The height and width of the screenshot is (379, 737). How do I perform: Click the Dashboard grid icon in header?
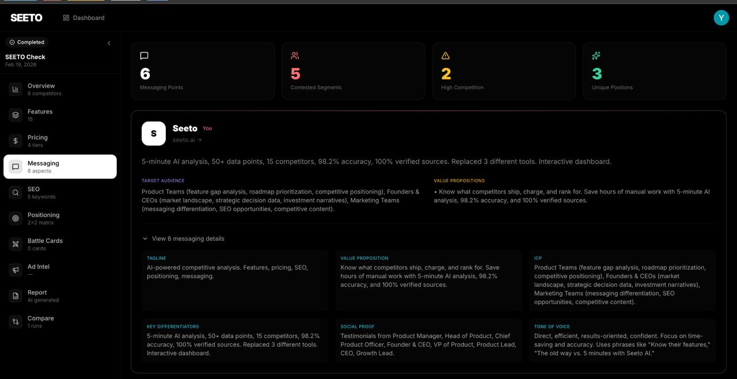pos(67,17)
